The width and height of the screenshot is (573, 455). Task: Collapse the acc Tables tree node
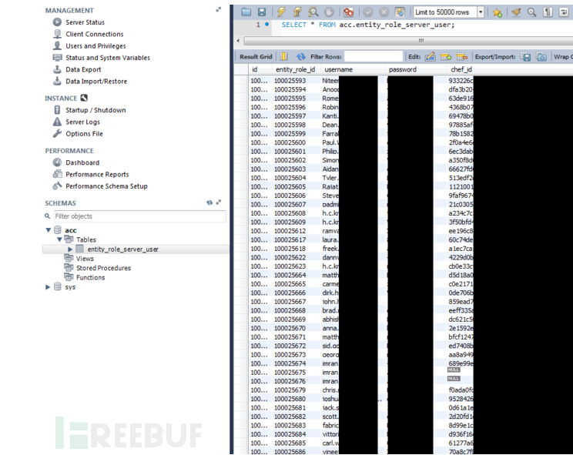pyautogui.click(x=59, y=240)
